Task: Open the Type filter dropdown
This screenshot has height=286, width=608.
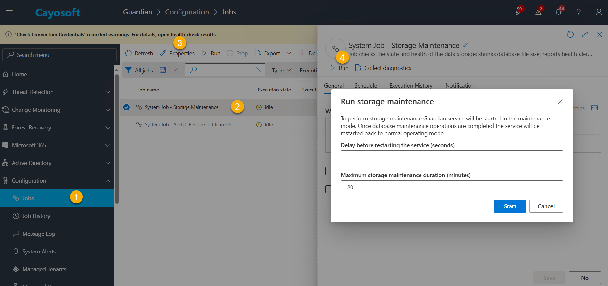Action: point(282,70)
